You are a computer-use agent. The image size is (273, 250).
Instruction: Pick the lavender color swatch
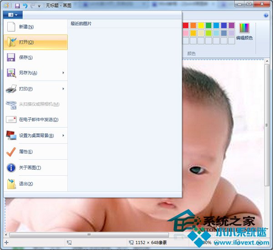pyautogui.click(x=232, y=33)
